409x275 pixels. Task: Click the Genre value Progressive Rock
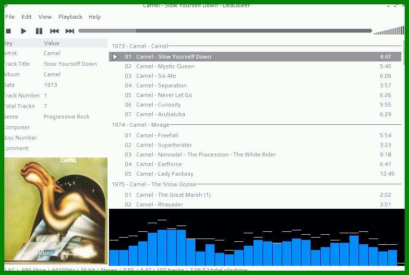66,117
